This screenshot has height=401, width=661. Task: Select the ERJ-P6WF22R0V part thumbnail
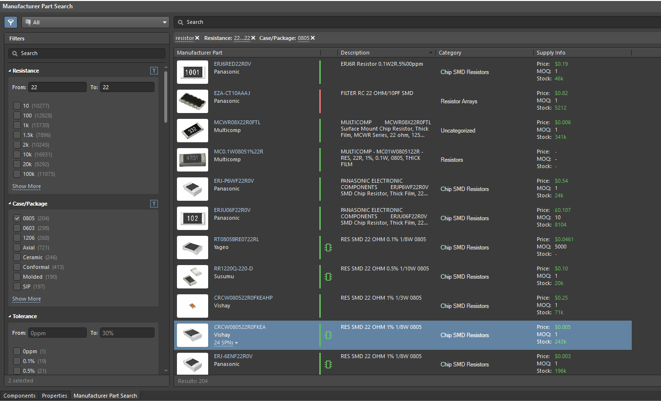[193, 189]
